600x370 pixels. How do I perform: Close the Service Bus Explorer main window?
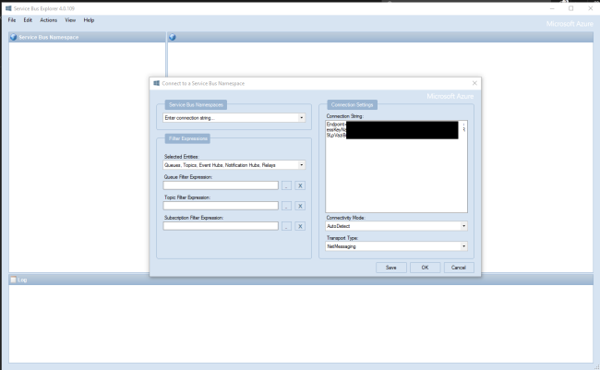click(x=591, y=8)
